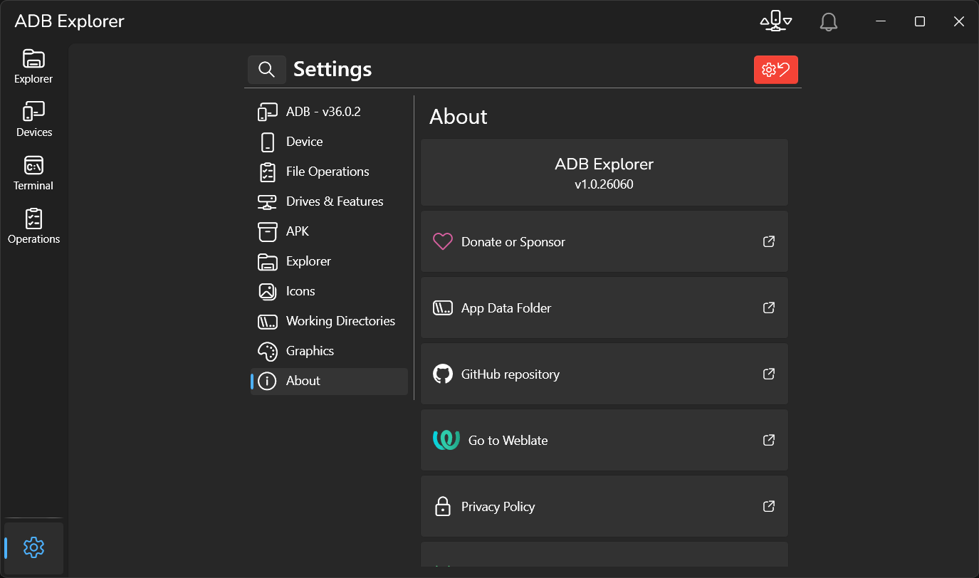Select the Device settings category

click(329, 142)
